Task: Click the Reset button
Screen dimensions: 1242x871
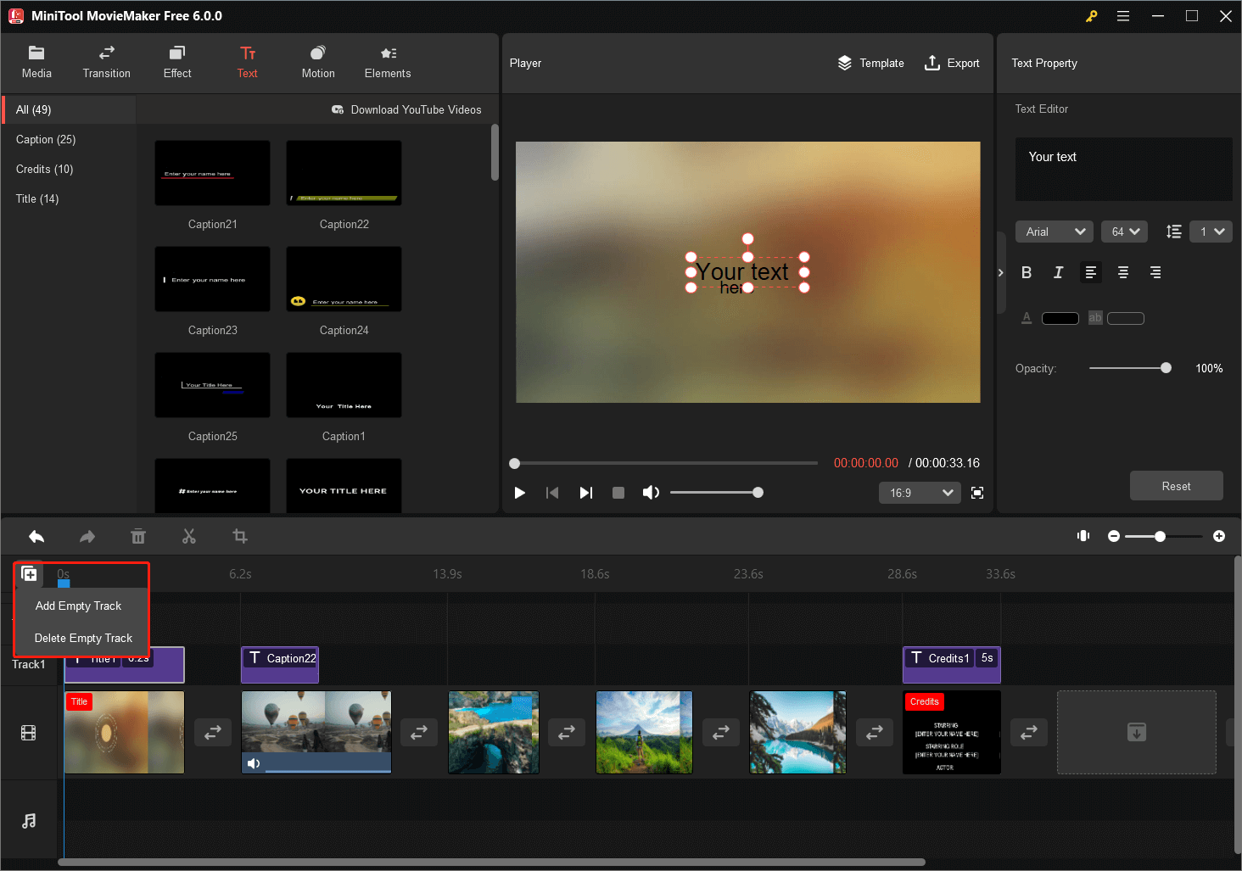Action: 1176,486
